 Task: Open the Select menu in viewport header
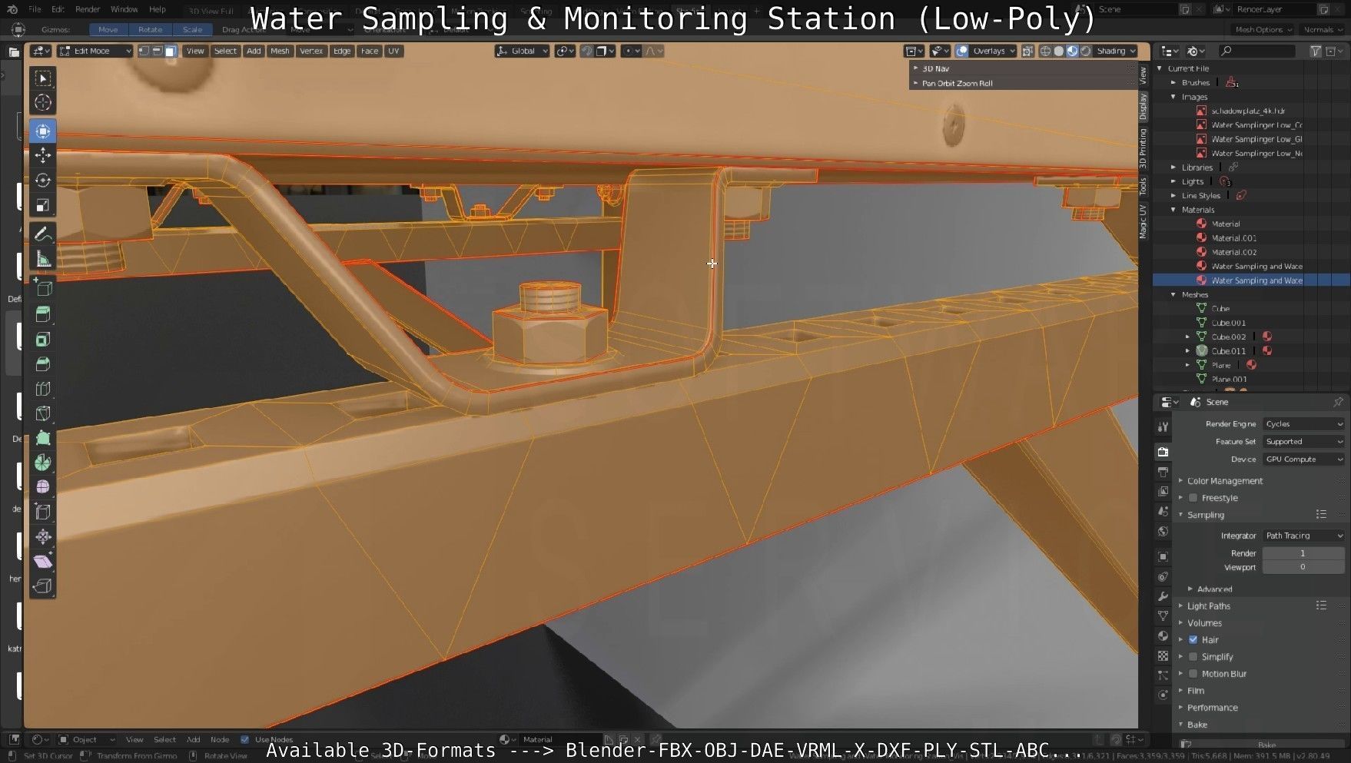[x=225, y=51]
